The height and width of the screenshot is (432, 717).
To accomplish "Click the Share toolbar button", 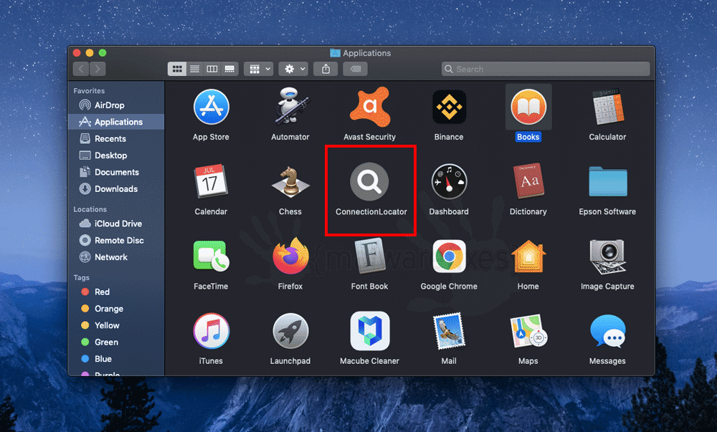I will pos(326,69).
